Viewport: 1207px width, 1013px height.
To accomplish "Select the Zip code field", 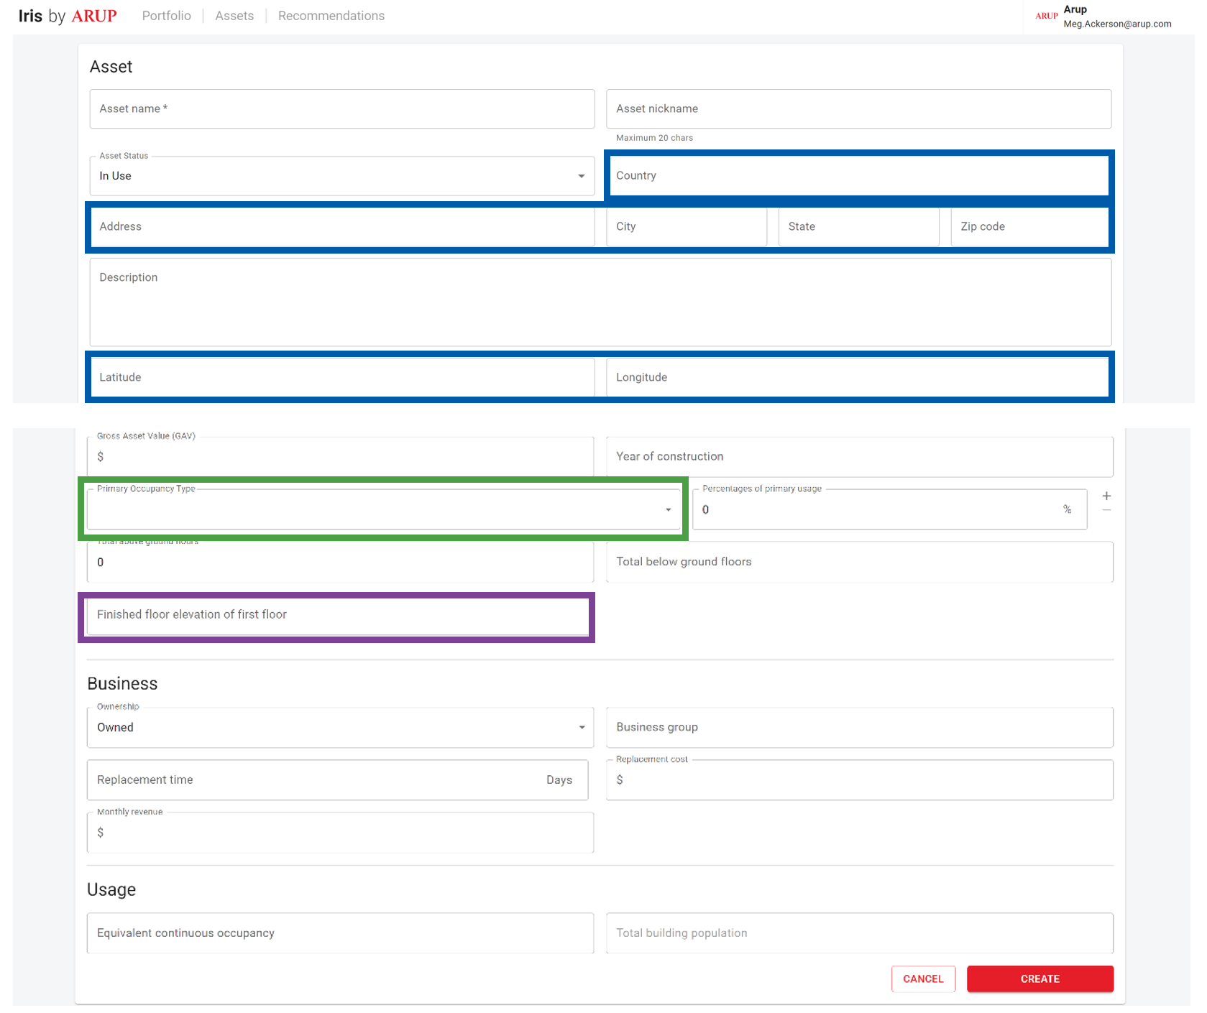I will tap(1029, 226).
